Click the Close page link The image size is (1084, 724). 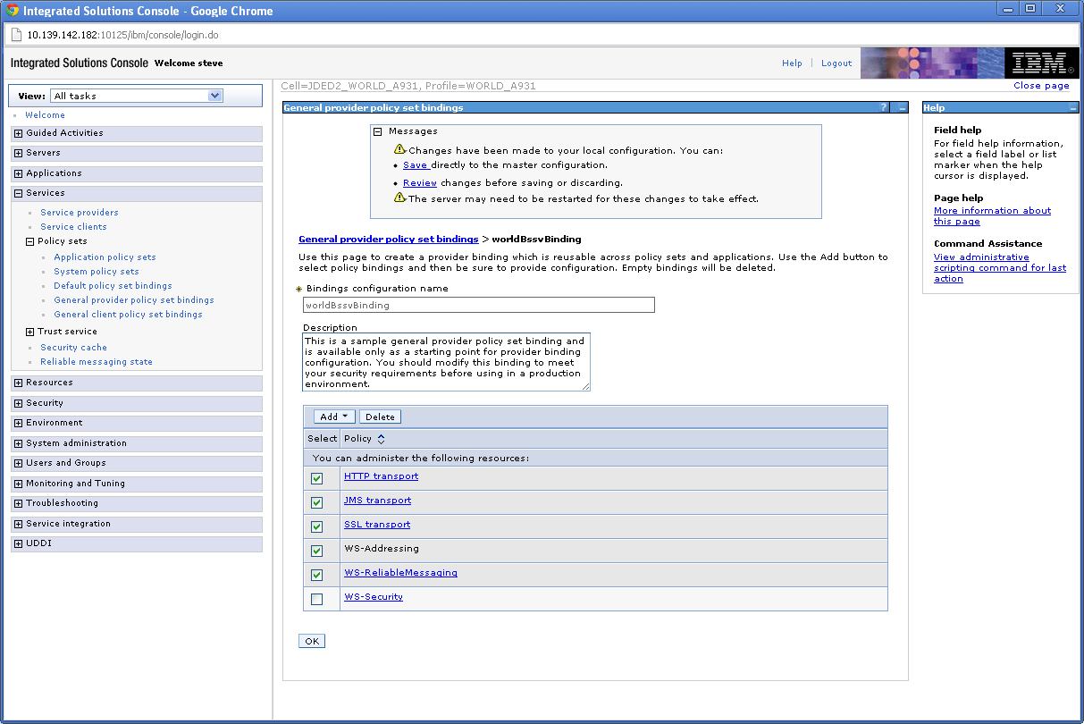[1041, 86]
